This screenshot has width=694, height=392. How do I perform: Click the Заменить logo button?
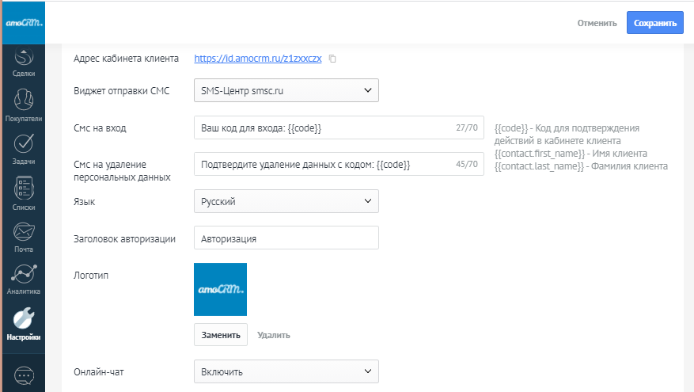pyautogui.click(x=221, y=335)
